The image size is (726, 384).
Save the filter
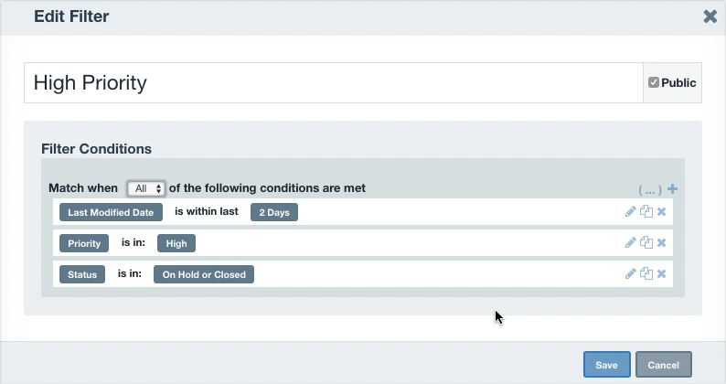pos(606,365)
